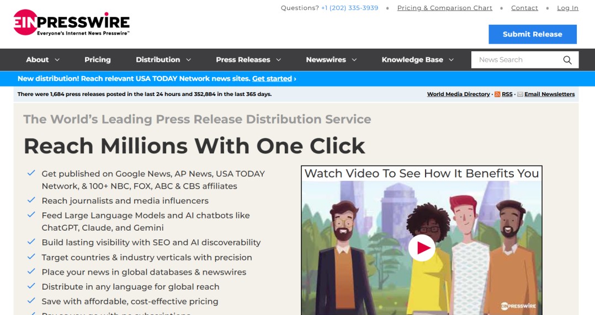
Task: Expand the Knowledge Base menu
Action: coord(417,60)
